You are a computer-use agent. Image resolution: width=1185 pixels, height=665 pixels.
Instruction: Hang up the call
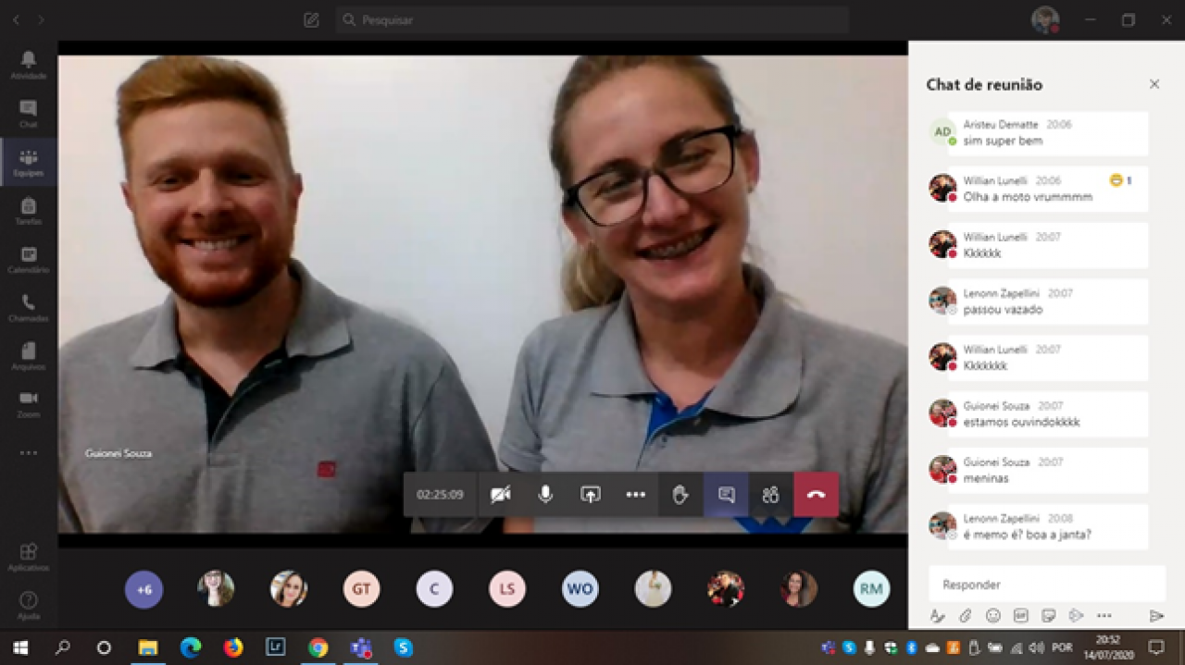pos(816,495)
